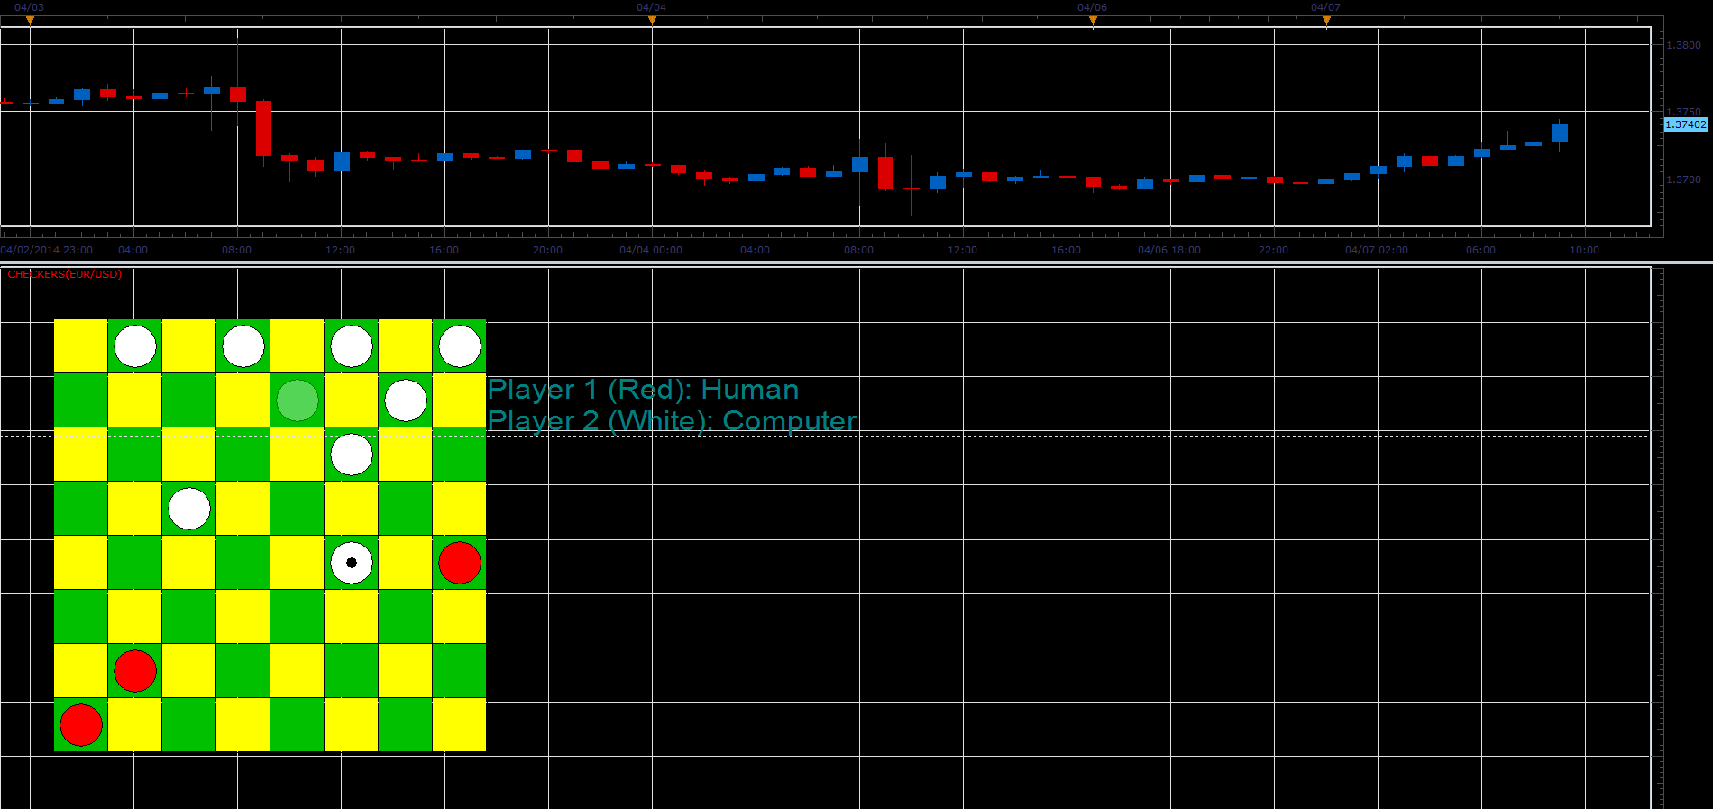
Task: Click the 04/04 orange date marker
Action: (652, 20)
